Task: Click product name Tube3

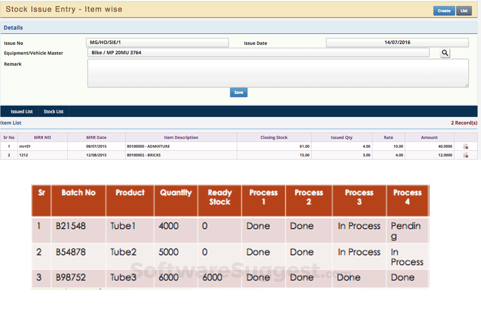Action: 123,277
